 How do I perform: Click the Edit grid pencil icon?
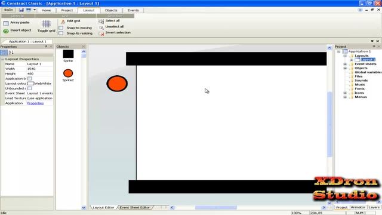click(x=62, y=21)
